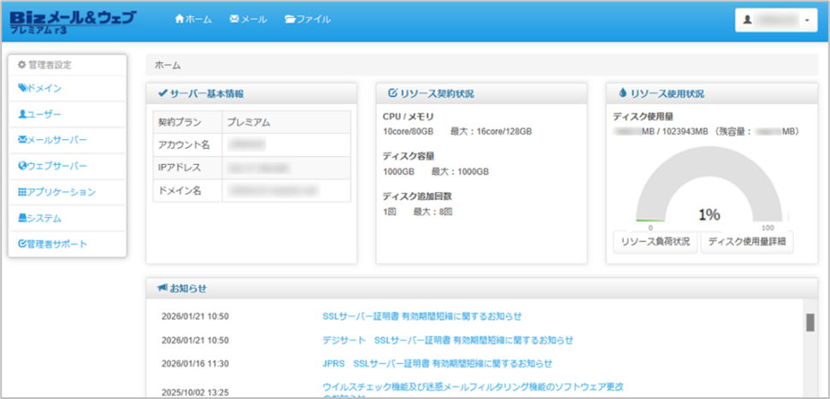The height and width of the screenshot is (399, 830).
Task: Click the check icon beside 管理者サポート
Action: tap(21, 244)
